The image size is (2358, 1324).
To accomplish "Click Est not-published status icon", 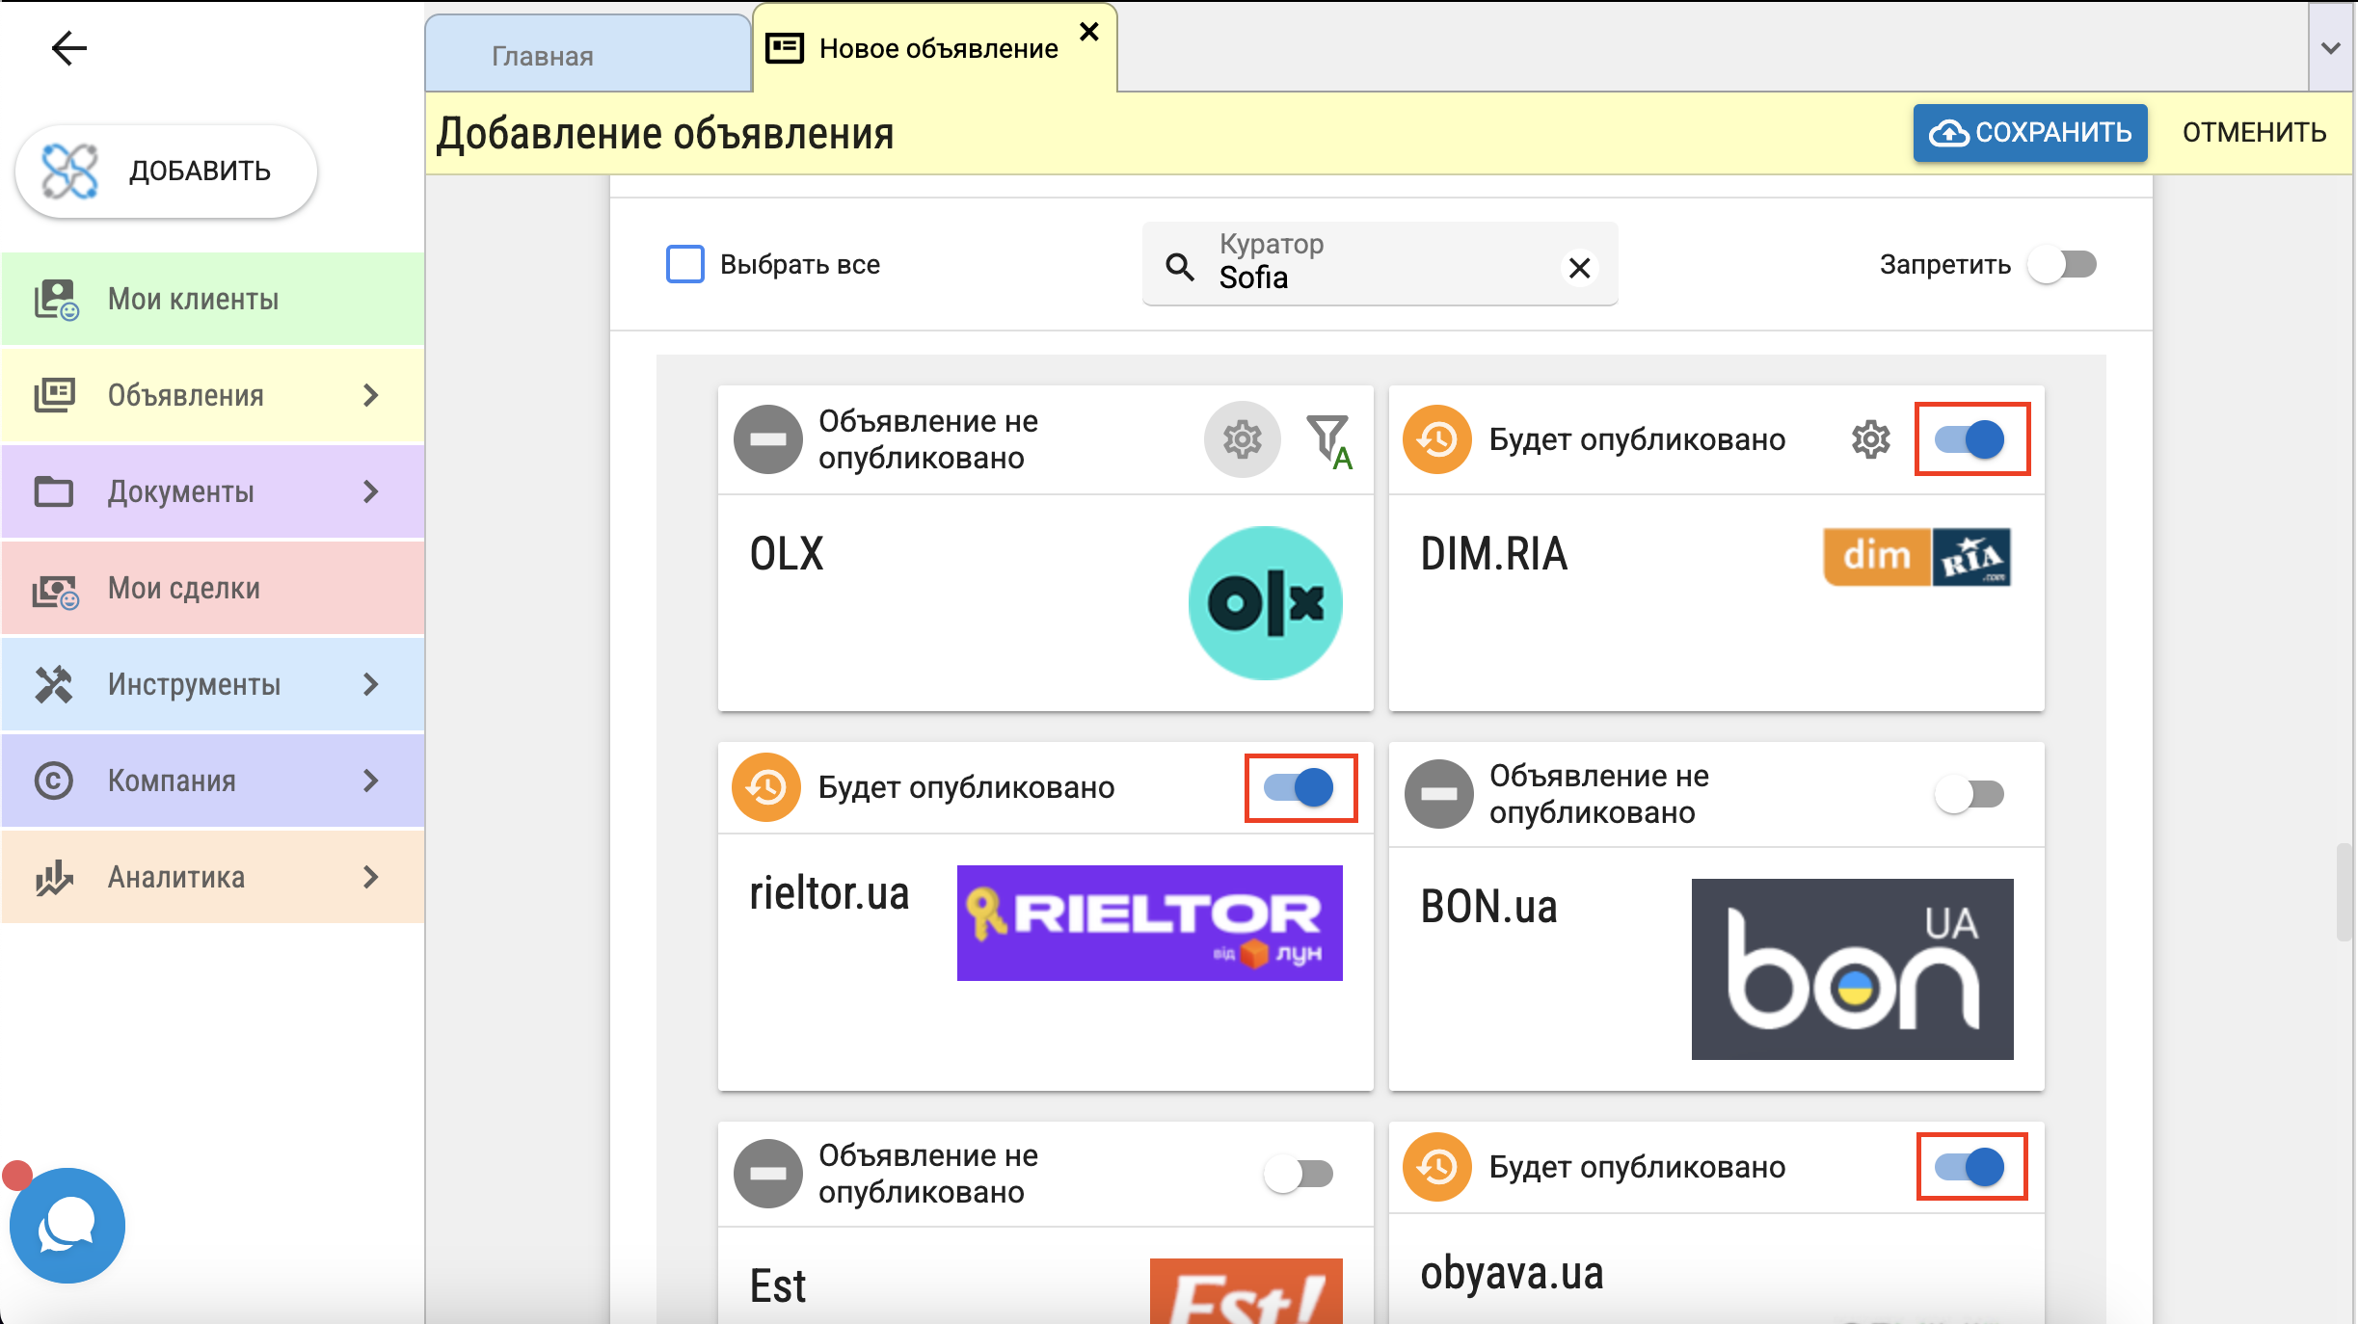I will click(x=768, y=1174).
